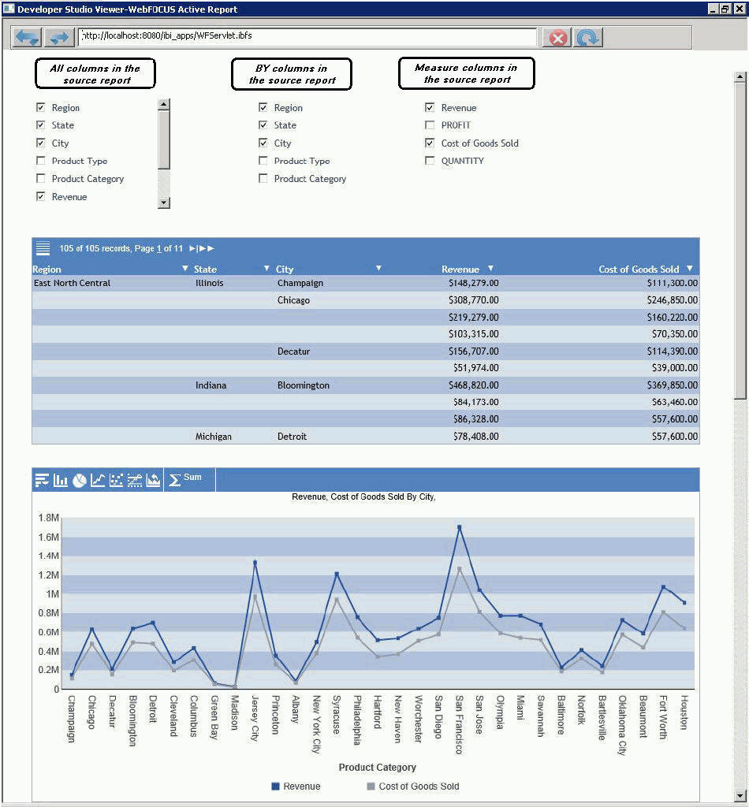Screen dimensions: 749x807
Task: Open the City column dropdown arrow
Action: (x=379, y=268)
